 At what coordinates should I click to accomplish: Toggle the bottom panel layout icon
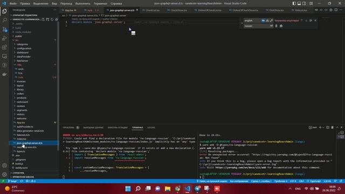(x=299, y=4)
